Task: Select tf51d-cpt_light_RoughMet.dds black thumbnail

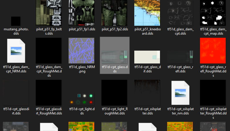Action: [114, 93]
